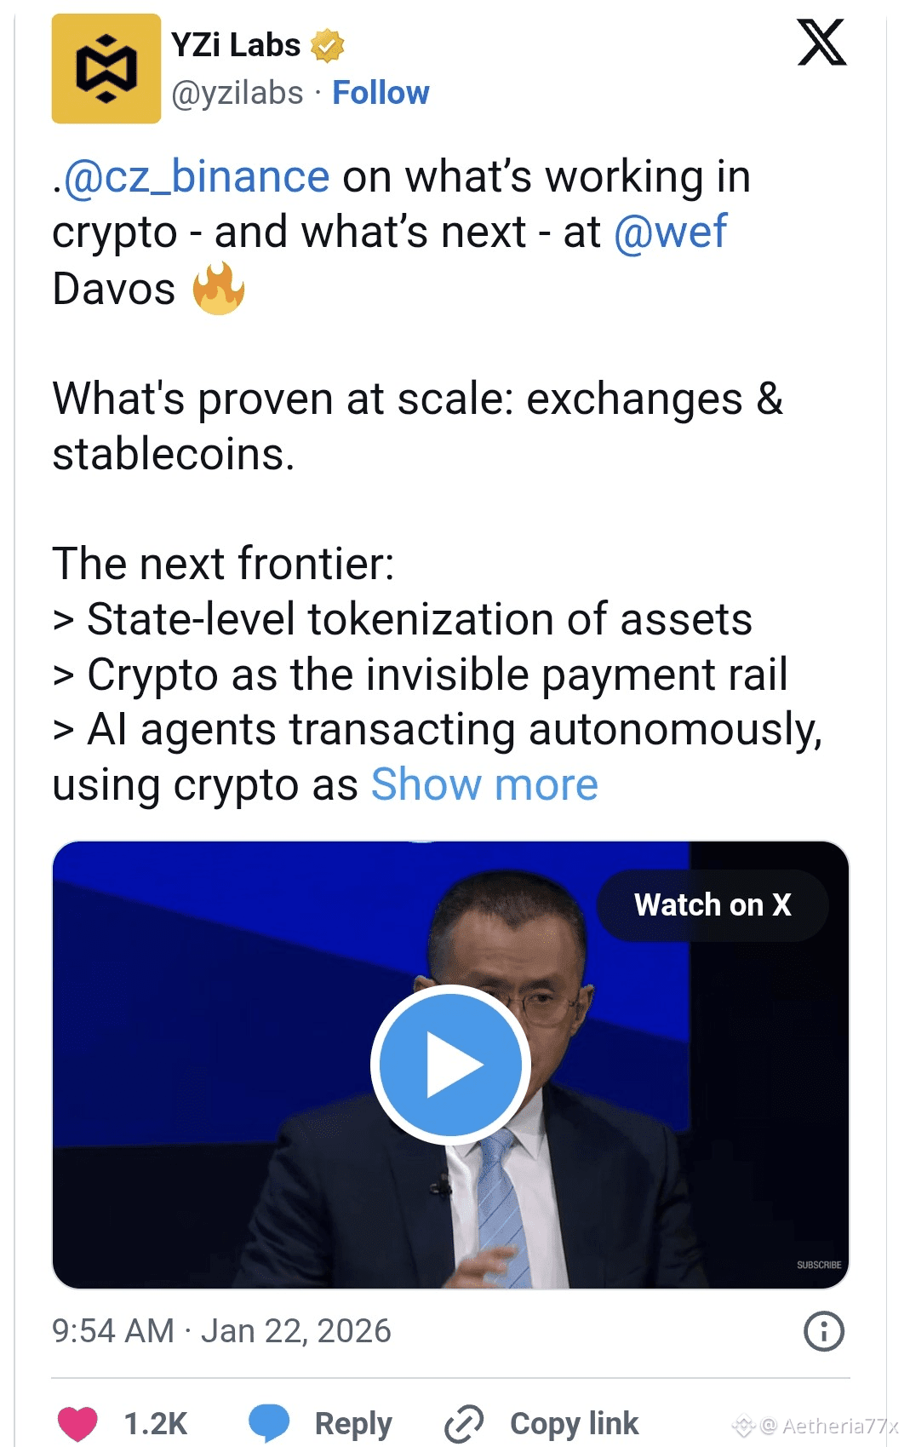Image resolution: width=910 pixels, height=1447 pixels.
Task: Click the Copy link label
Action: pos(574,1423)
